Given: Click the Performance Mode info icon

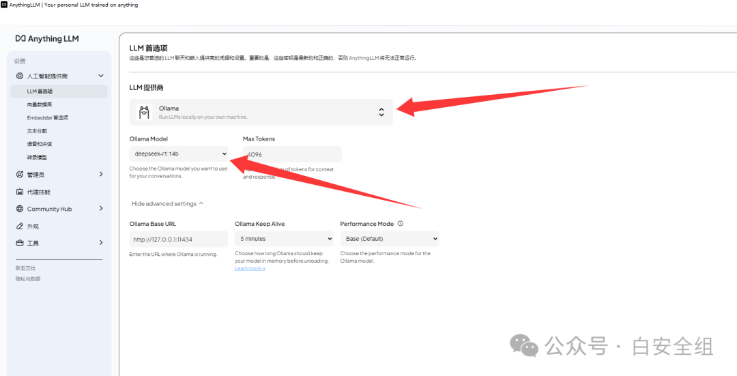Looking at the screenshot, I should click(x=401, y=223).
